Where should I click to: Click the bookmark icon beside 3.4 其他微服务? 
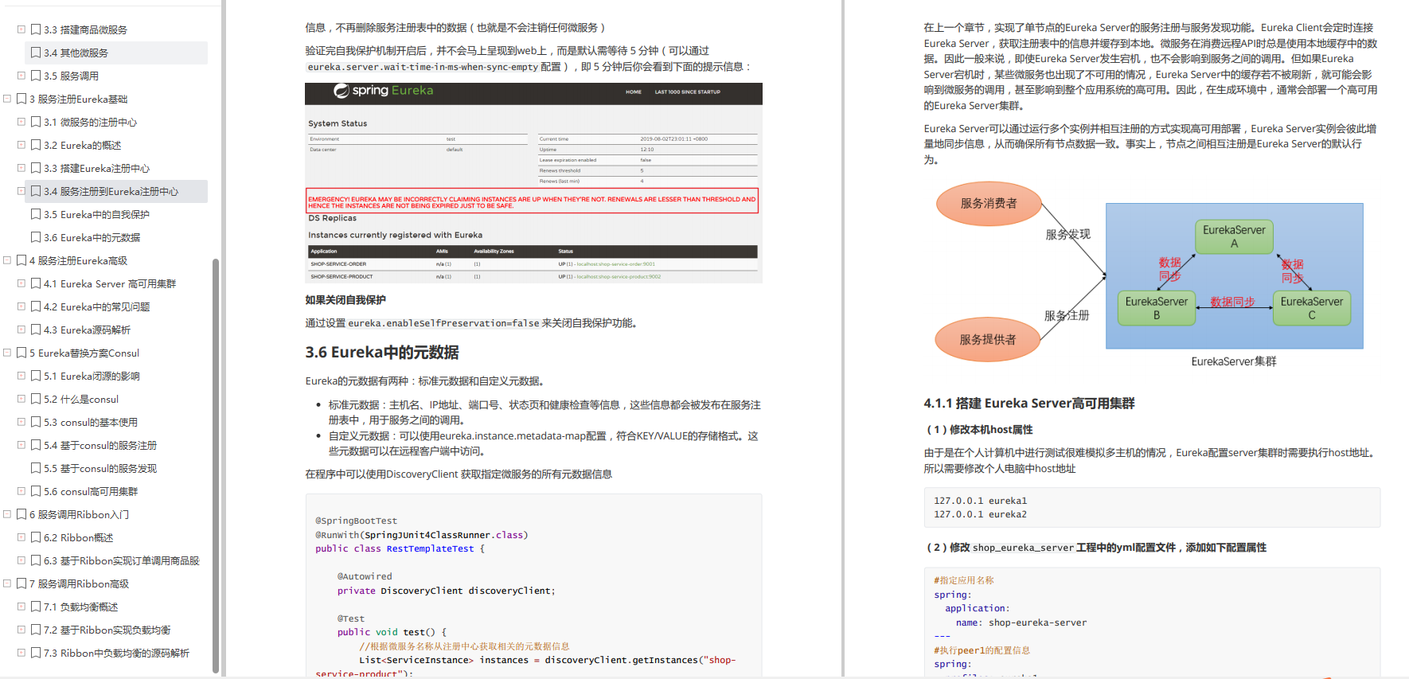pyautogui.click(x=36, y=53)
